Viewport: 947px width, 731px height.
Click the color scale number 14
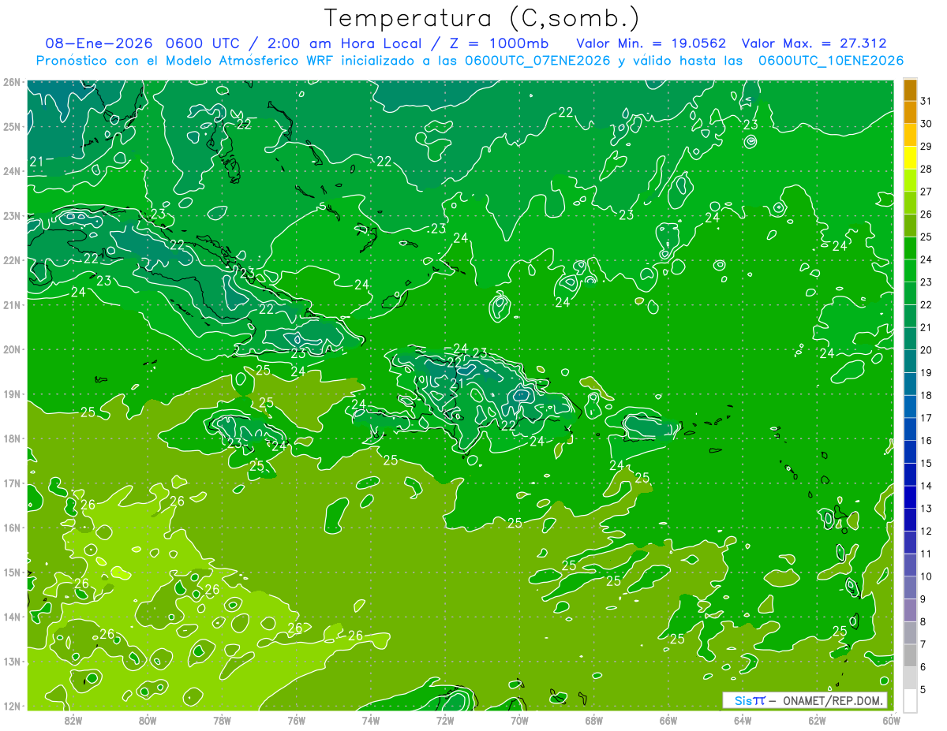926,487
